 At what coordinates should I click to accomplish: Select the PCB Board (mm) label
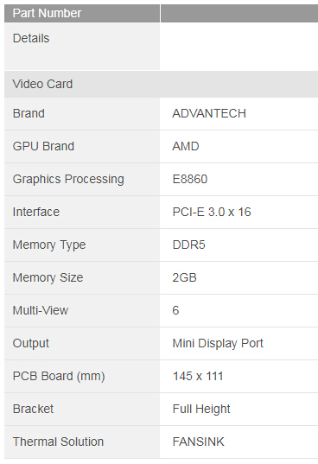tap(59, 377)
